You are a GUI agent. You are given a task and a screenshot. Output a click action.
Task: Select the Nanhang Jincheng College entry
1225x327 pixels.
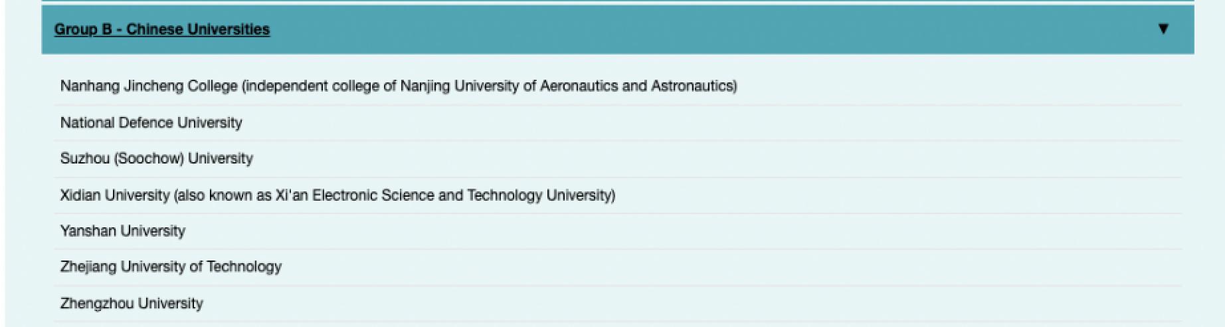click(x=149, y=86)
